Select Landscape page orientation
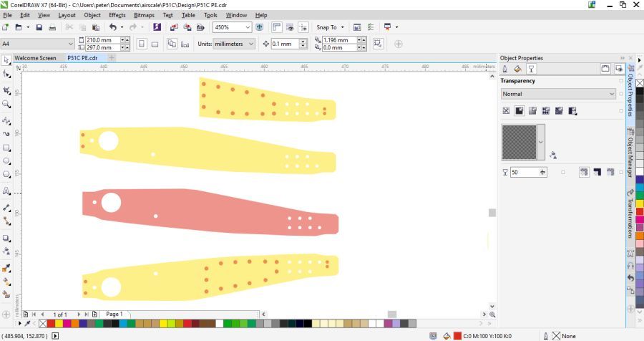 point(155,44)
